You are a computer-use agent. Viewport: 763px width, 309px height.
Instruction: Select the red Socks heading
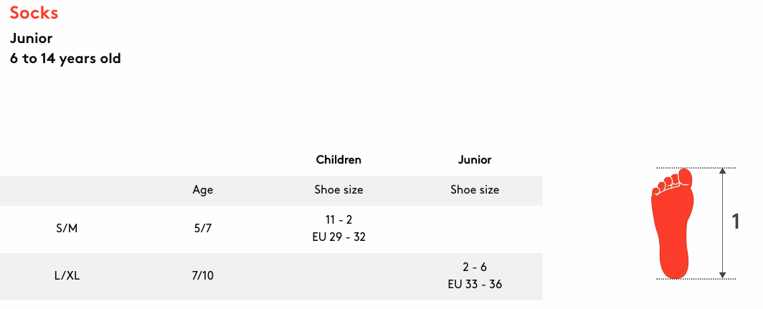point(34,13)
